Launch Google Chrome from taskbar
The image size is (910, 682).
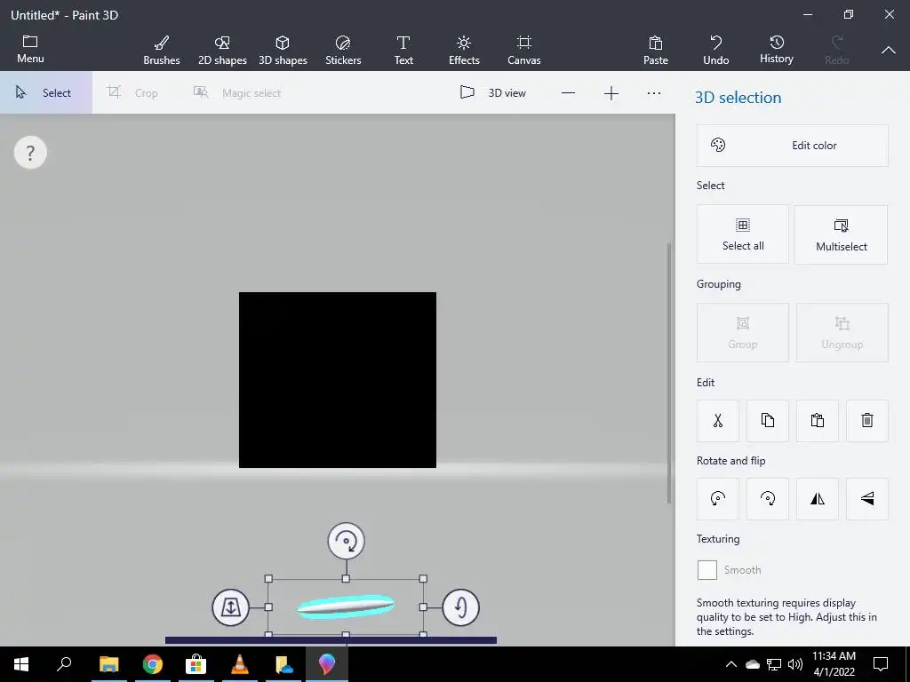tap(153, 664)
